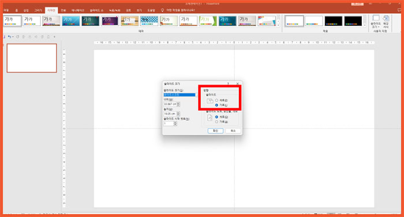Viewport: 404px width, 217px height.
Task: Click the 높이 (height) value field
Action: (x=170, y=113)
